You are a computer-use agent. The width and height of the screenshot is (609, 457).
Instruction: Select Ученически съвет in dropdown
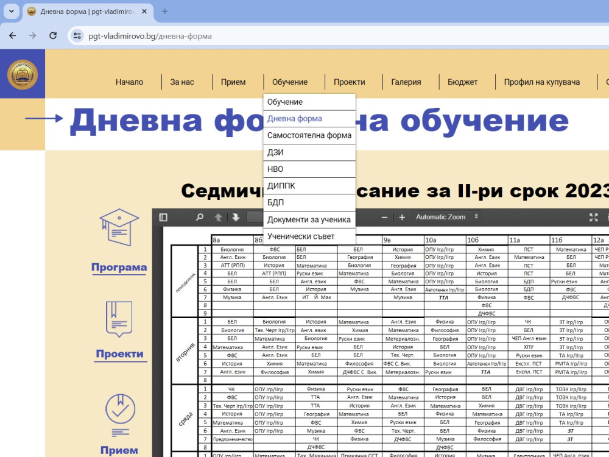(309, 236)
